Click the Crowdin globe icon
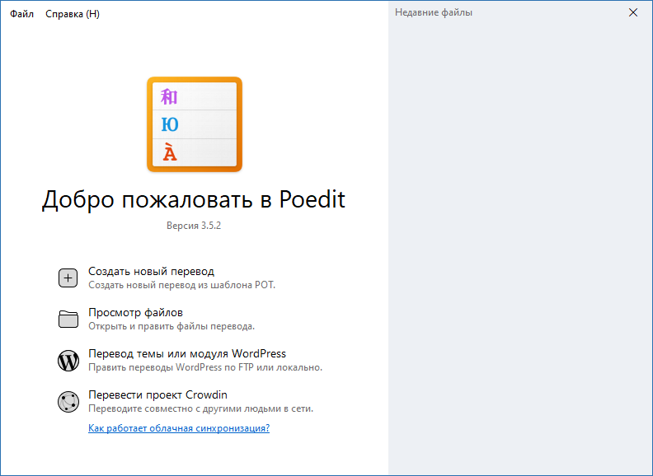This screenshot has height=476, width=653. click(x=68, y=402)
